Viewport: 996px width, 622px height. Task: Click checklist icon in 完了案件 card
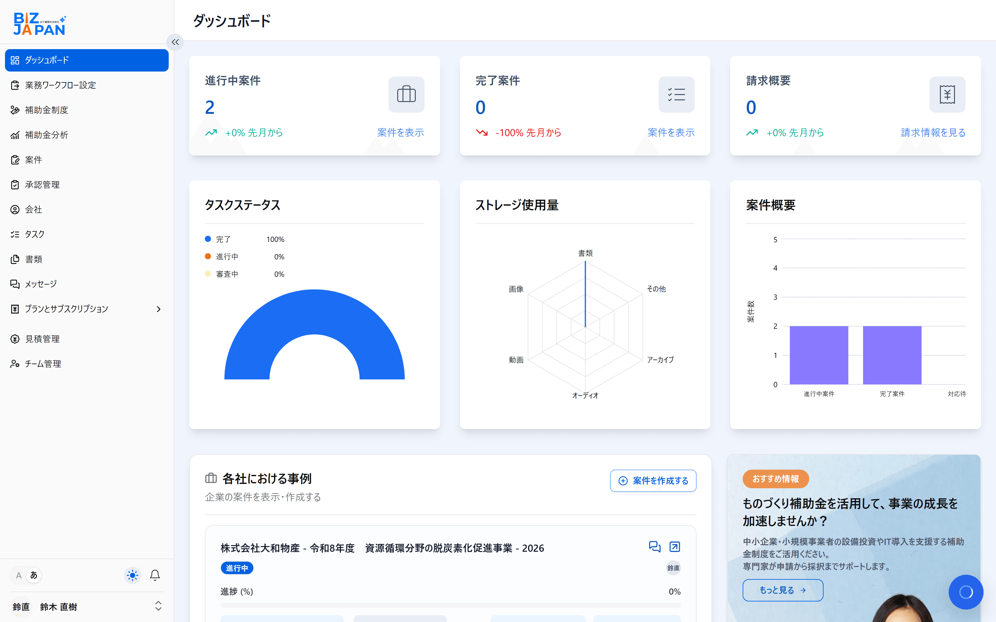coord(676,94)
